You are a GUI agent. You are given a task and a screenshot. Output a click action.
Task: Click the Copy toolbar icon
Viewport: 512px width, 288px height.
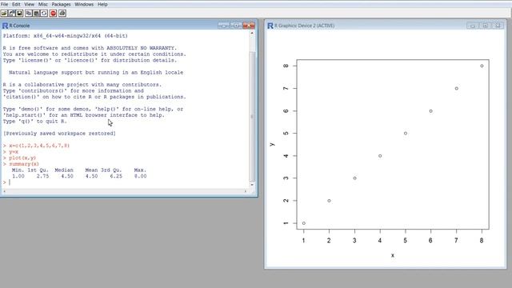pyautogui.click(x=29, y=13)
